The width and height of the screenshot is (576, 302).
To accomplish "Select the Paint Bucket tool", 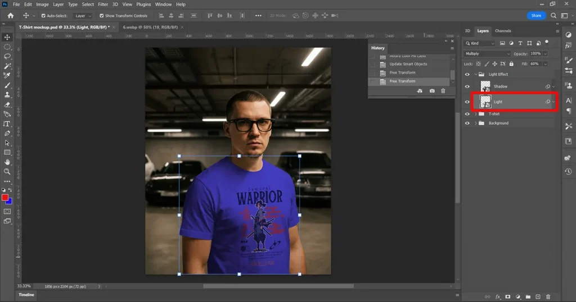I will [x=7, y=114].
